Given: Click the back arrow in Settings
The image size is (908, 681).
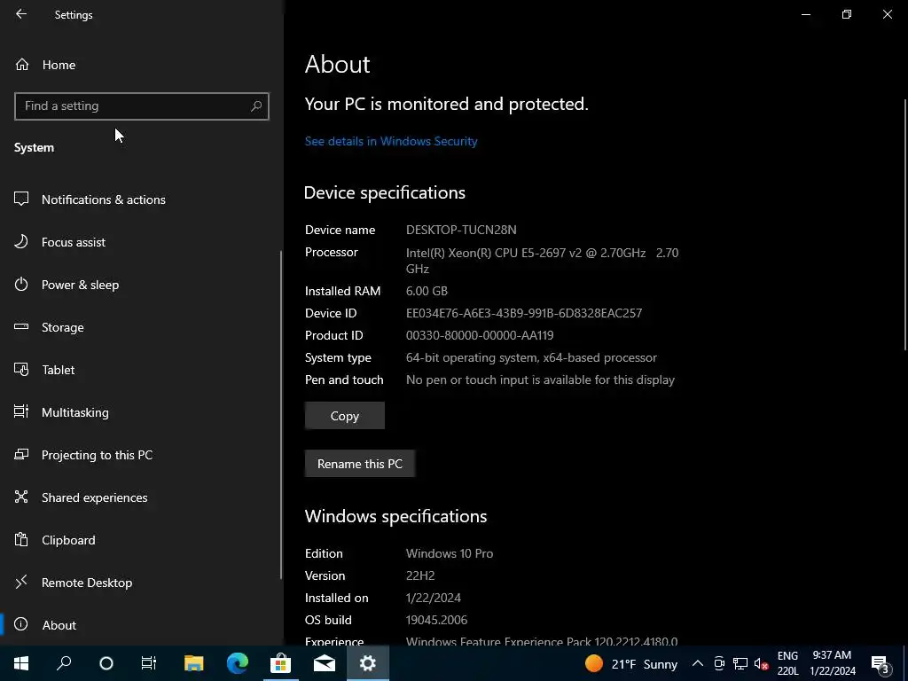Looking at the screenshot, I should click(x=21, y=14).
